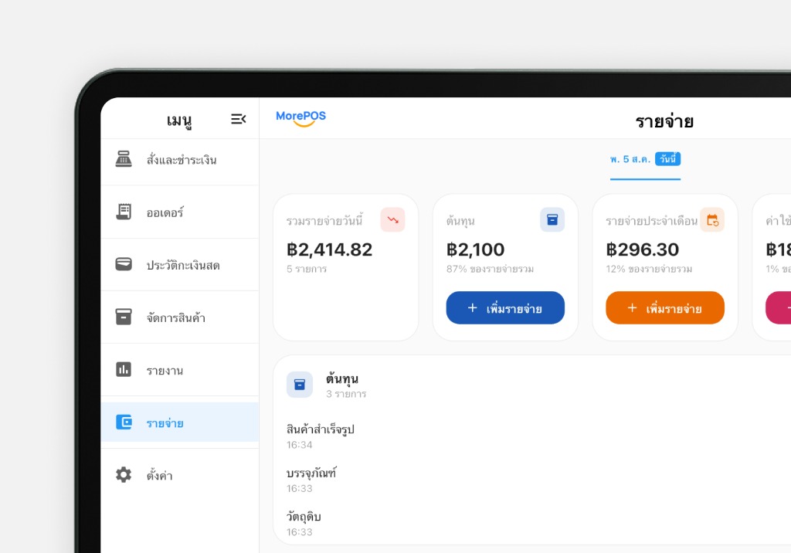Click the cash register icon for สั่งและชำระเงิน
Image resolution: width=791 pixels, height=553 pixels.
[x=124, y=159]
